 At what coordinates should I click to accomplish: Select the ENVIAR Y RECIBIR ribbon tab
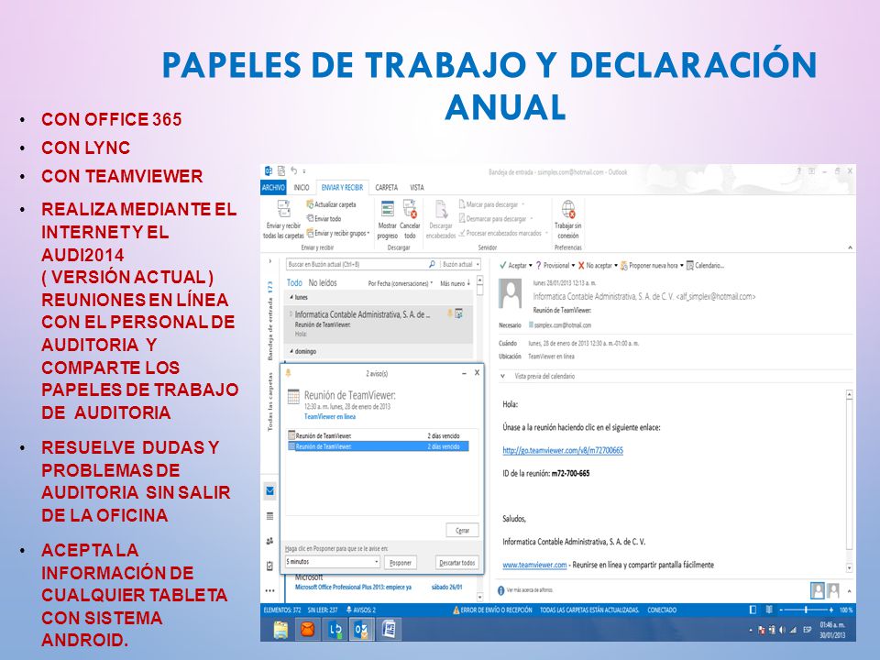tap(342, 187)
